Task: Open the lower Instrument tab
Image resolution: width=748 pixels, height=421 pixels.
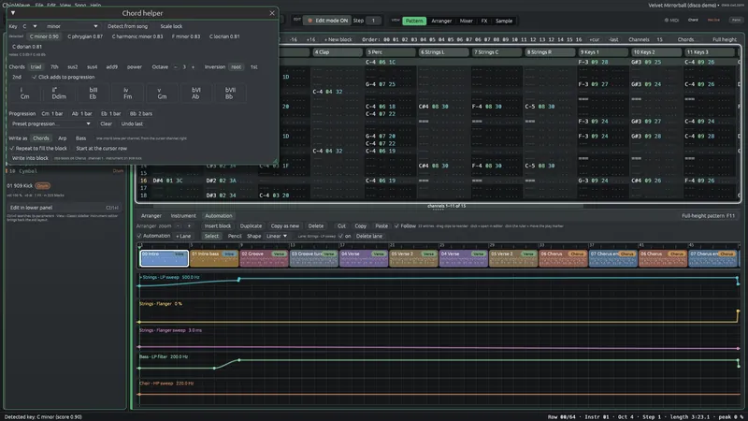Action: [x=183, y=216]
